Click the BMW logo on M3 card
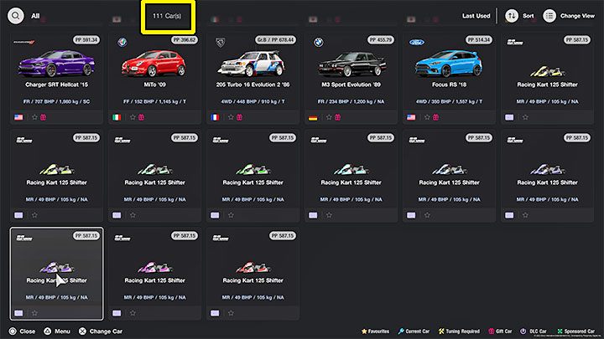 click(x=318, y=43)
